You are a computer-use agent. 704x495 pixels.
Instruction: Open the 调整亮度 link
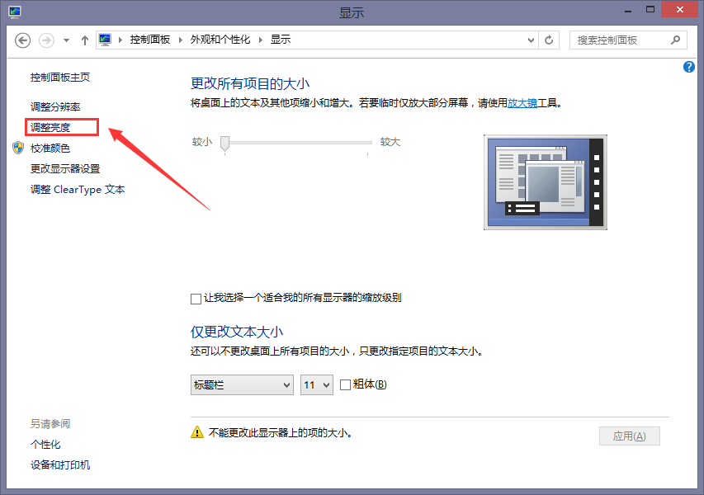(50, 127)
